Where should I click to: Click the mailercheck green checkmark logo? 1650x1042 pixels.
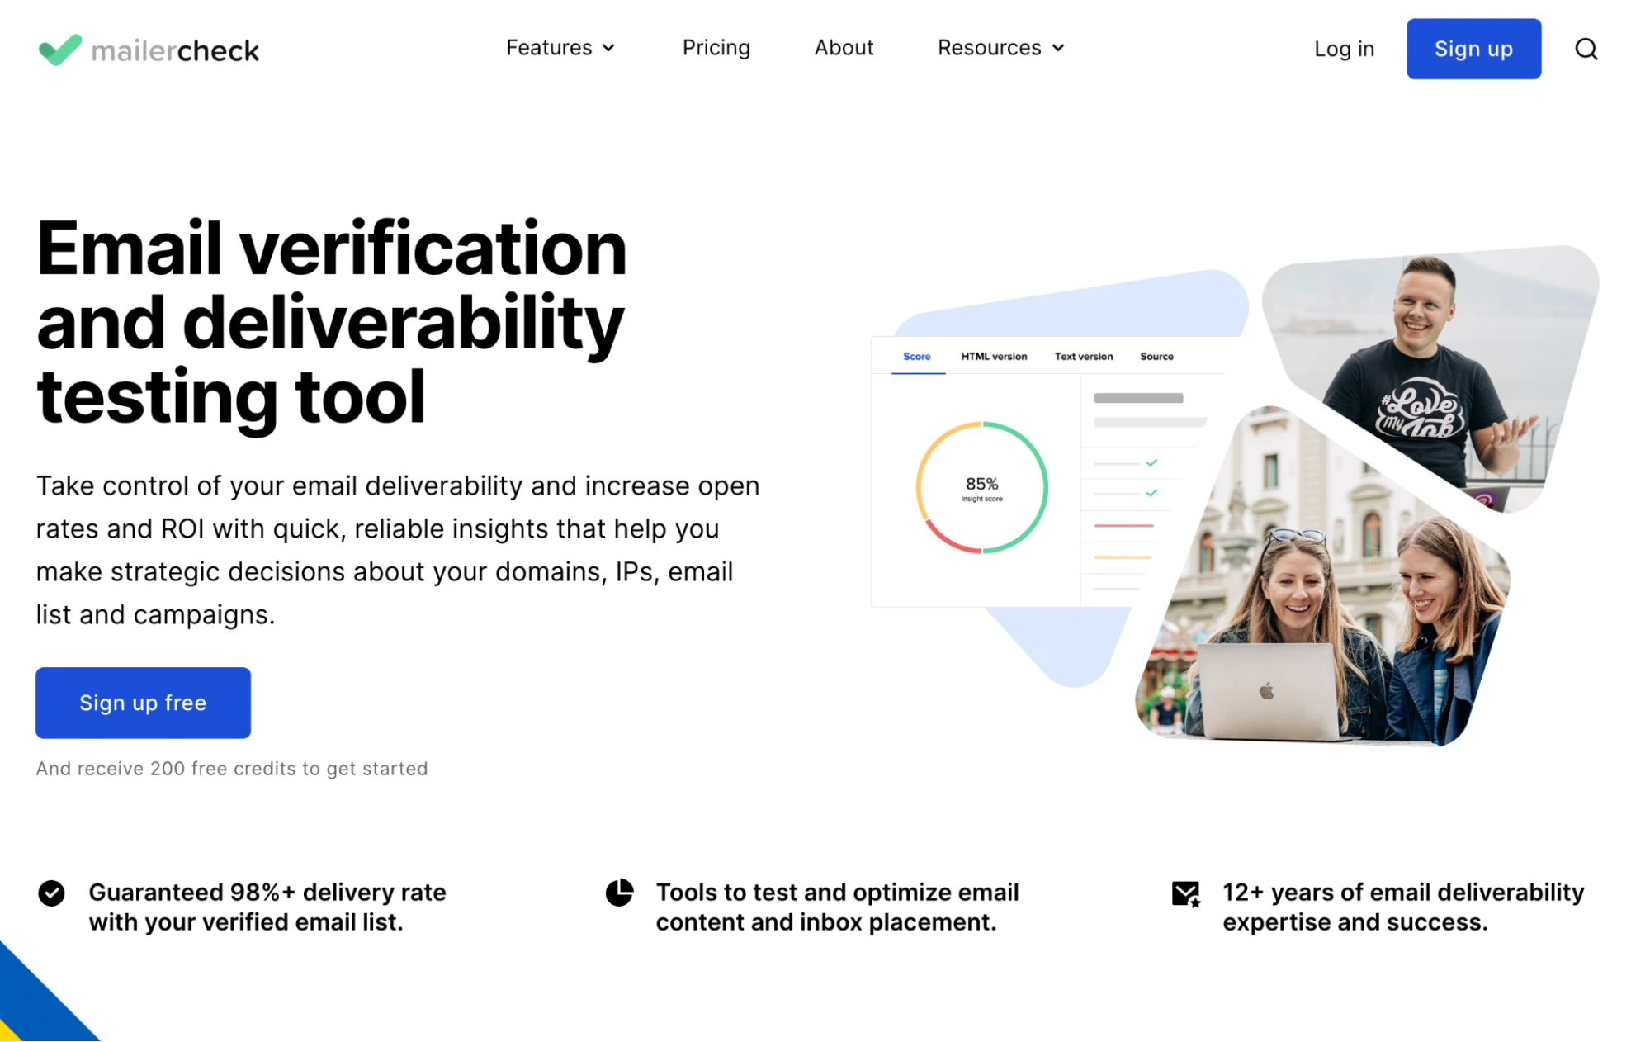click(60, 50)
